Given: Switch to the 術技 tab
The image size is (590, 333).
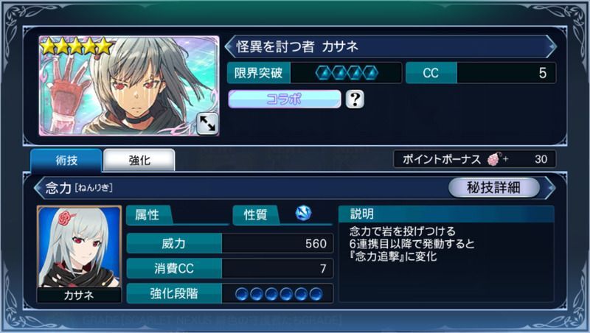Looking at the screenshot, I should point(66,161).
